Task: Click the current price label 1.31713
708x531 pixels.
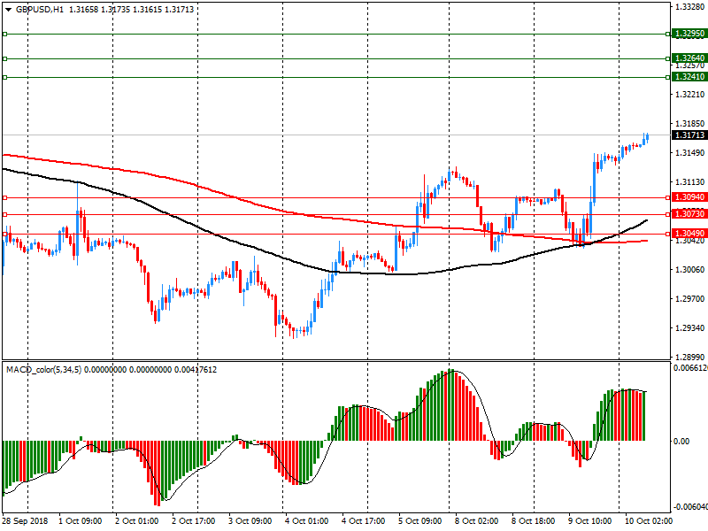Action: [x=689, y=135]
